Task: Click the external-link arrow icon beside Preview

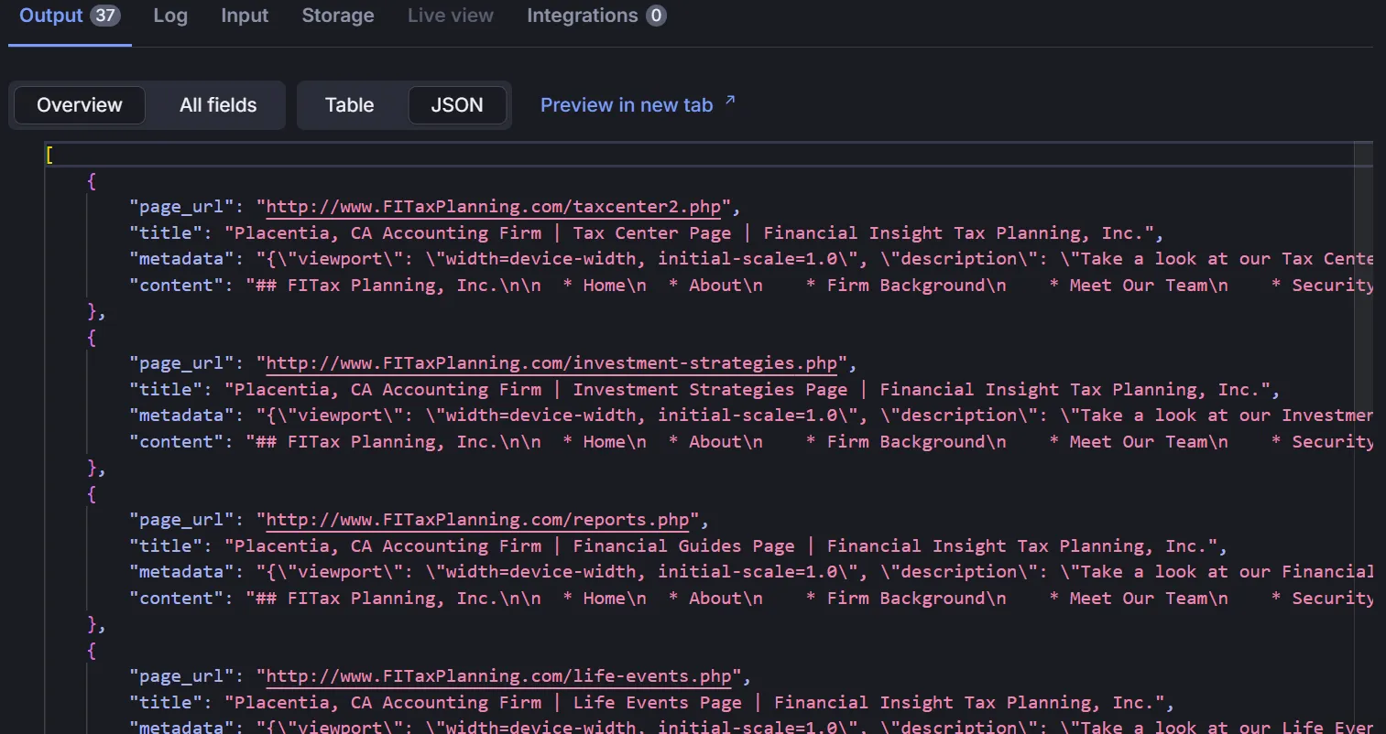Action: [730, 100]
